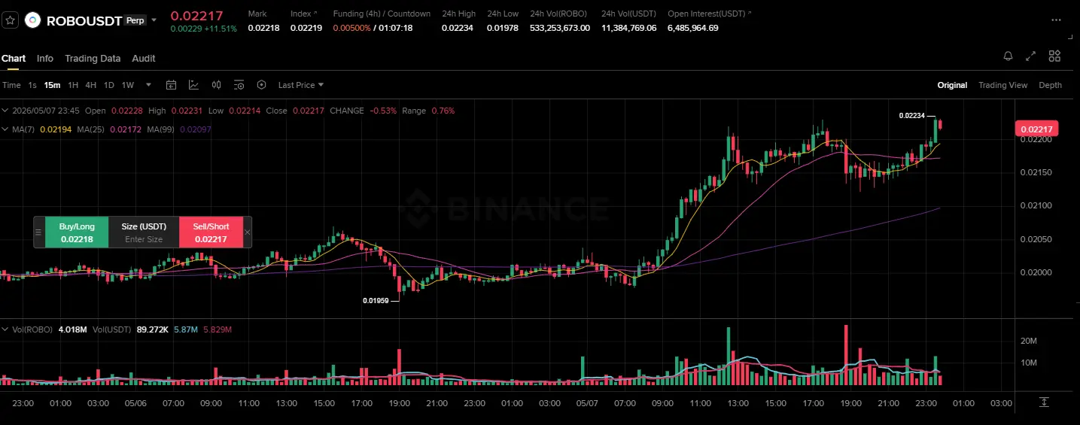The image size is (1080, 425).
Task: Open the Last Price dropdown
Action: (301, 85)
